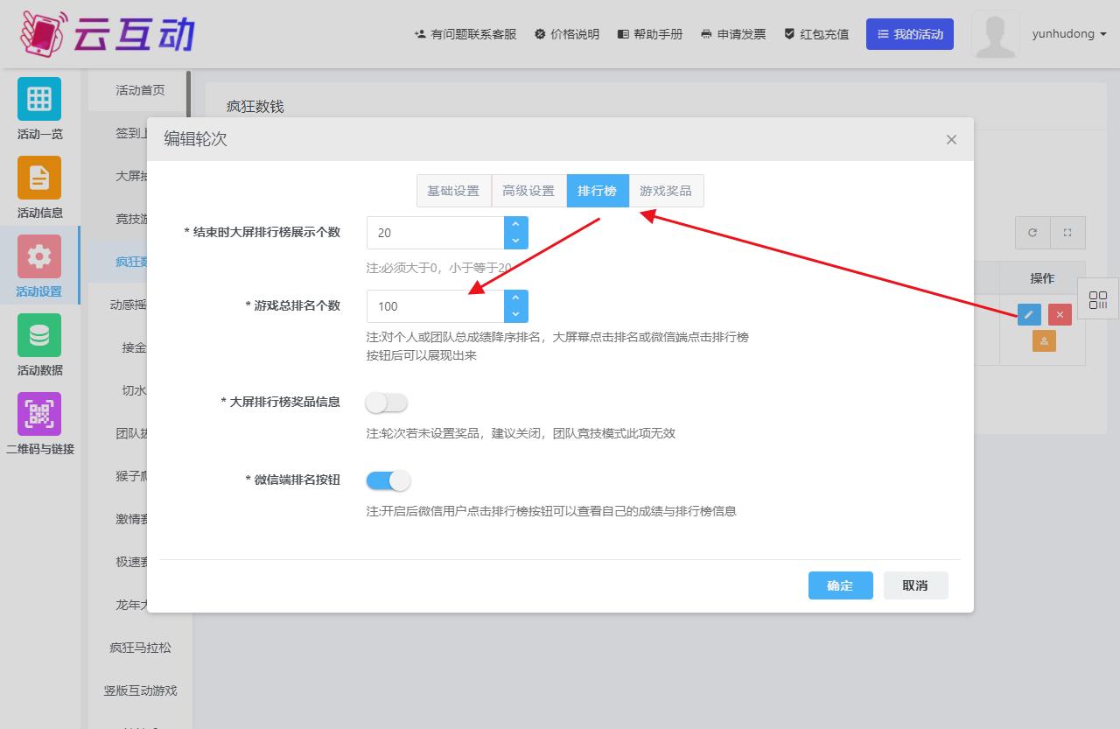Click the user avatar image
The image size is (1120, 729).
point(995,34)
